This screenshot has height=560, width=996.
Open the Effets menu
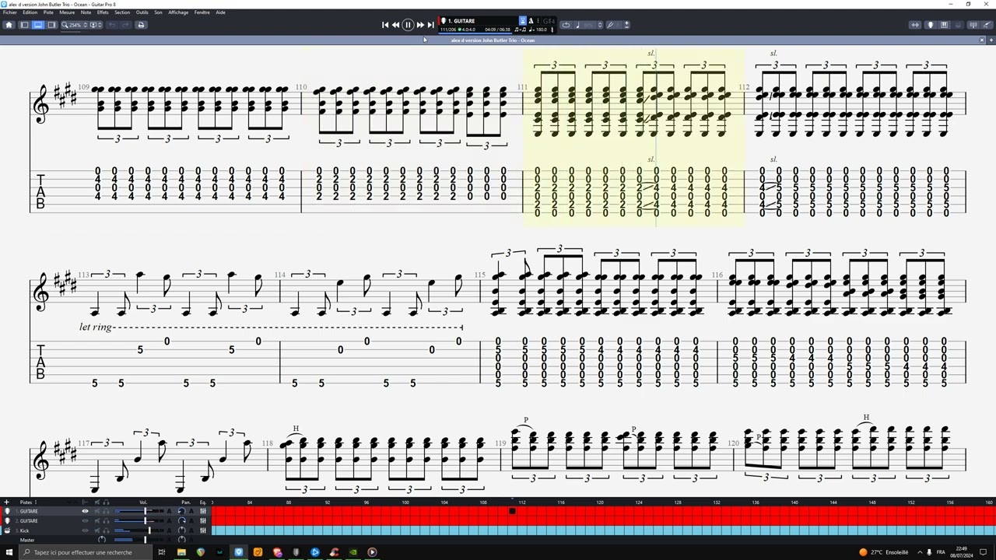pyautogui.click(x=103, y=12)
